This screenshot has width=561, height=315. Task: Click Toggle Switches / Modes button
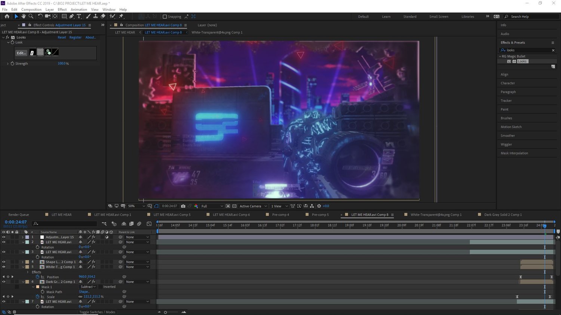click(x=97, y=312)
